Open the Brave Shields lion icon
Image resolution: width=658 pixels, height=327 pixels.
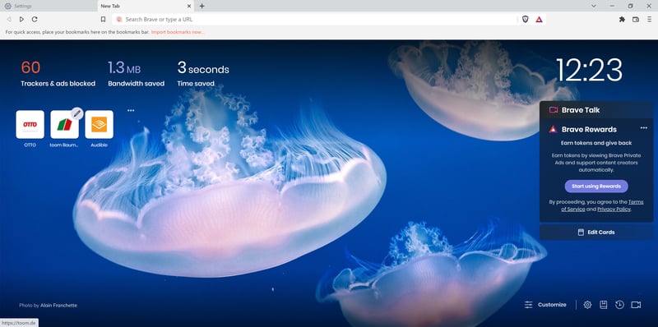point(525,19)
